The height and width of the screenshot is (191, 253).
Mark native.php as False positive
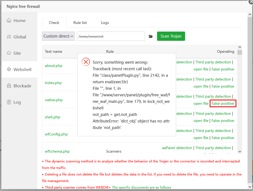coord(223,104)
